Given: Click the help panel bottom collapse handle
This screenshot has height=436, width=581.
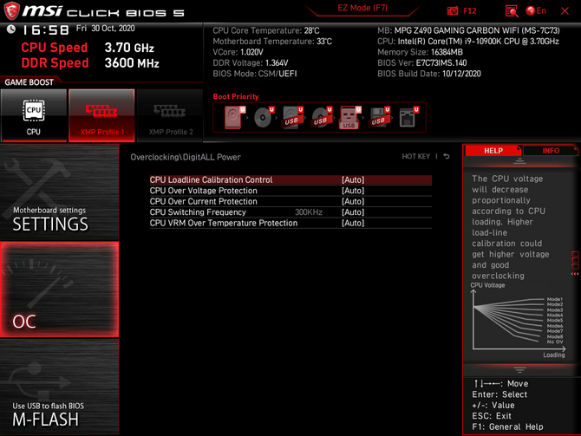Looking at the screenshot, I should pos(519,370).
